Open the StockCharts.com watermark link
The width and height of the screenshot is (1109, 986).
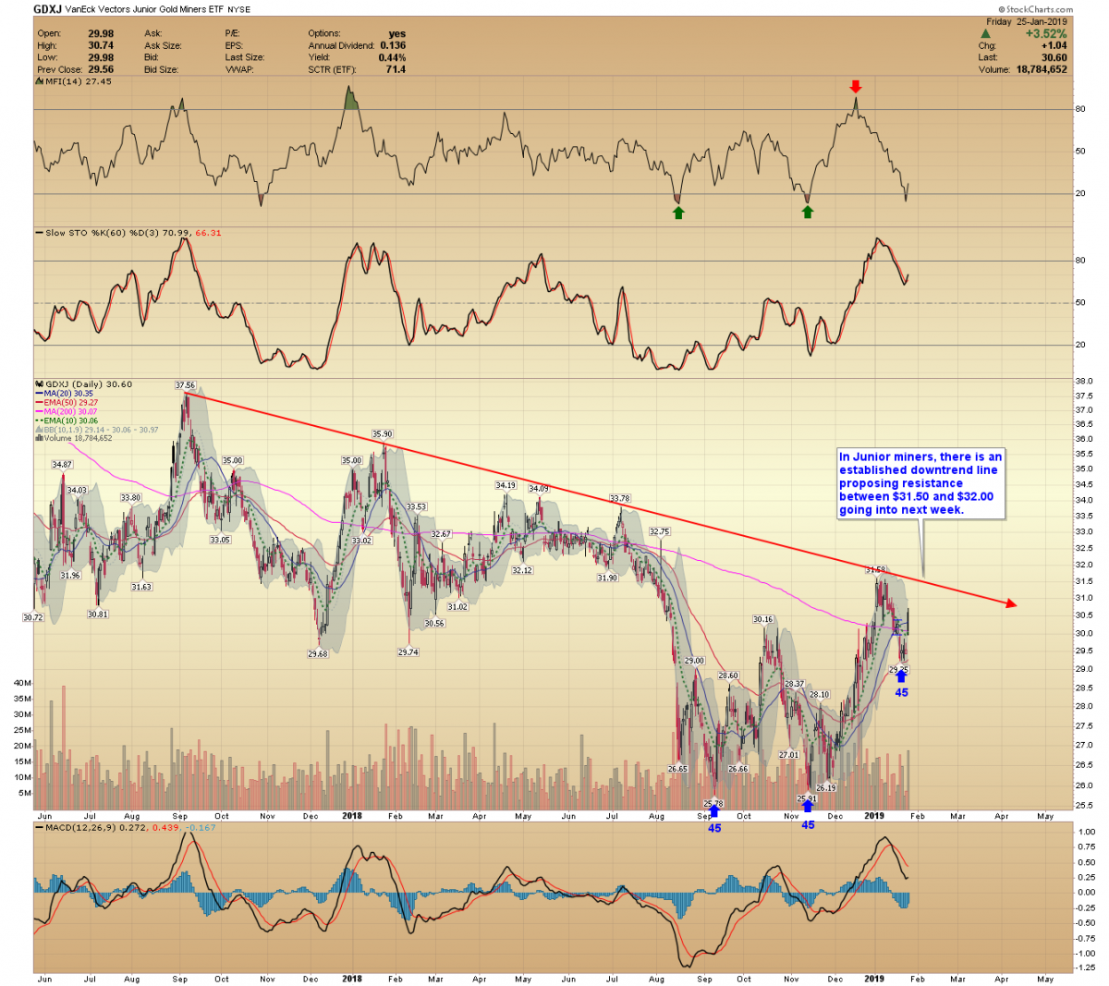tap(1036, 9)
